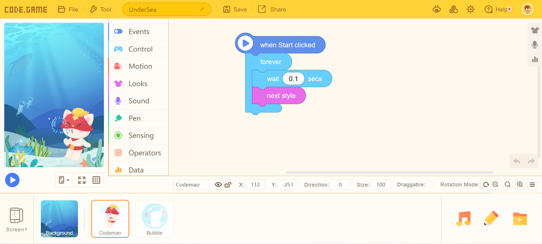Open the Tool menu
542x244 pixels.
[100, 9]
